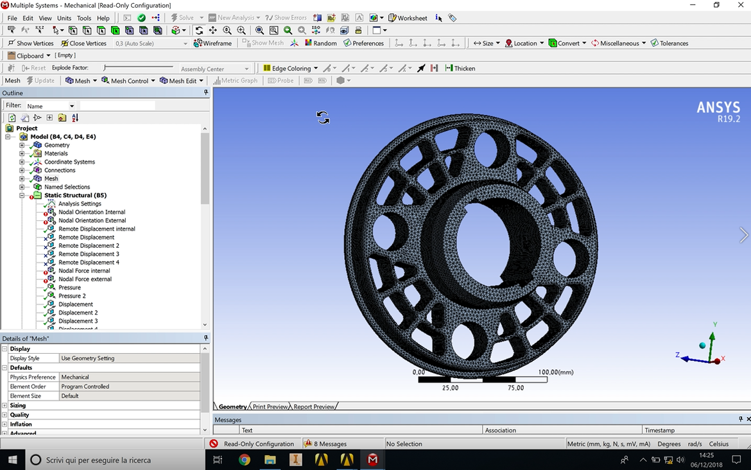This screenshot has width=751, height=470.
Task: Click the Explode Factor slider
Action: pos(138,67)
